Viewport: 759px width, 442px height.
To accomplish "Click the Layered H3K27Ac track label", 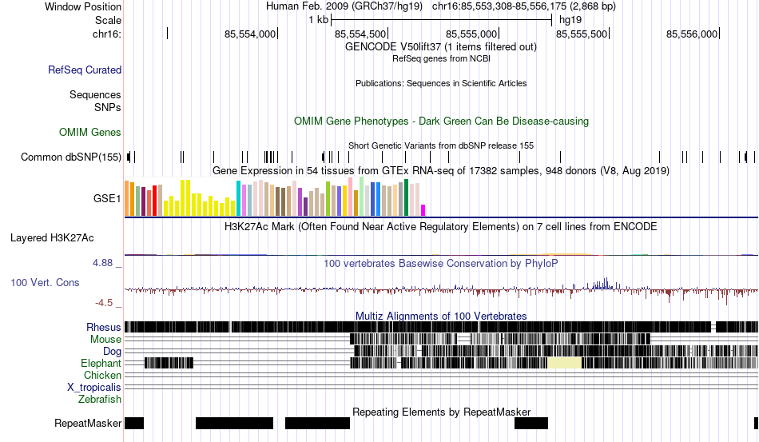I will point(52,237).
